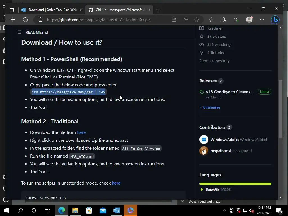Click the MAS_AIO.cmd code text

point(82,156)
